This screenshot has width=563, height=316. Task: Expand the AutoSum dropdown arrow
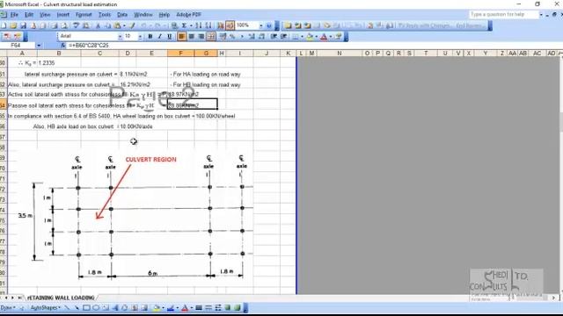click(191, 25)
